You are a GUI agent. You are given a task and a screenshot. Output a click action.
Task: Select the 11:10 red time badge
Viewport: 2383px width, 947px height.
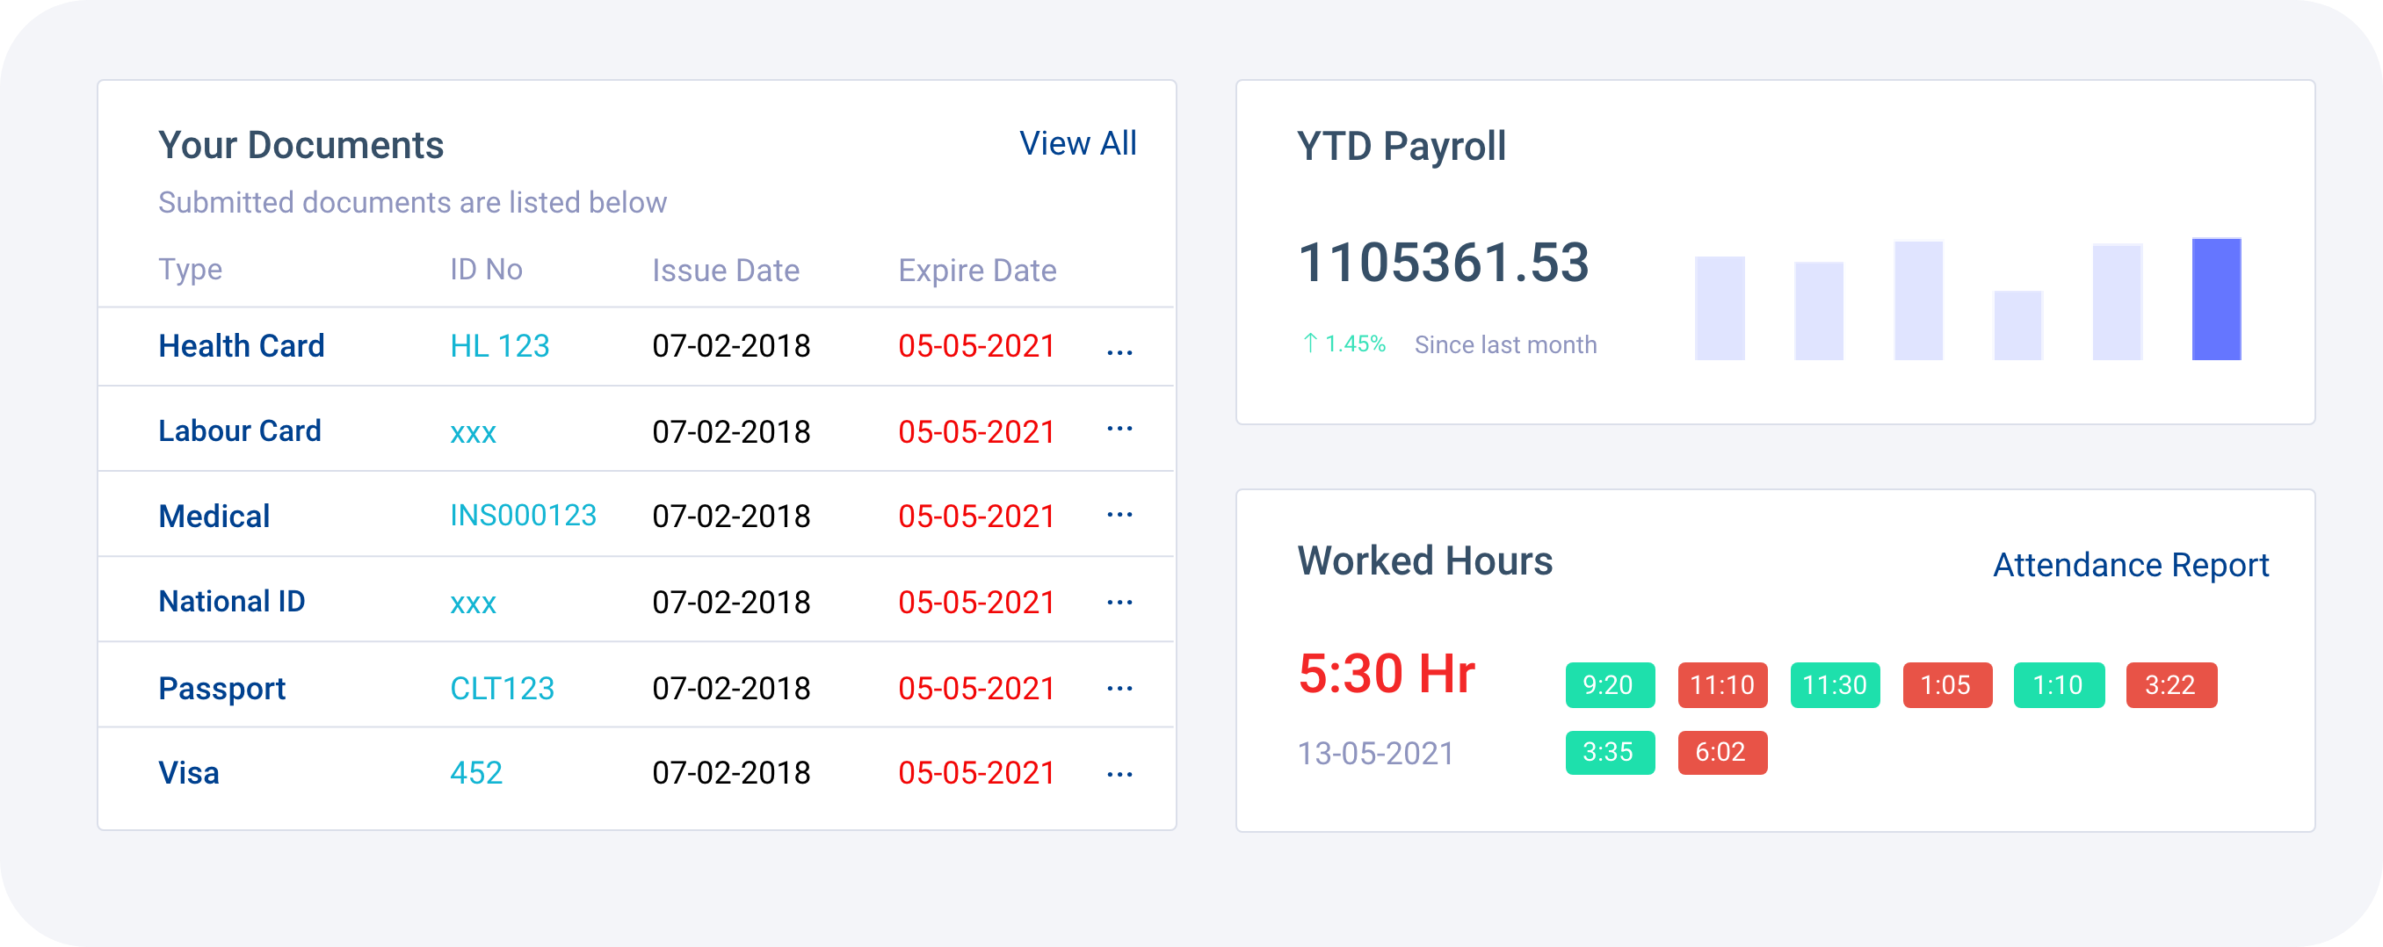pos(1722,685)
